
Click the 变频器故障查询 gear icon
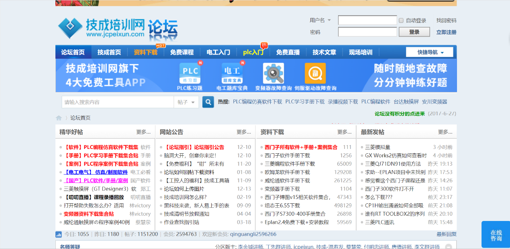pyautogui.click(x=273, y=73)
